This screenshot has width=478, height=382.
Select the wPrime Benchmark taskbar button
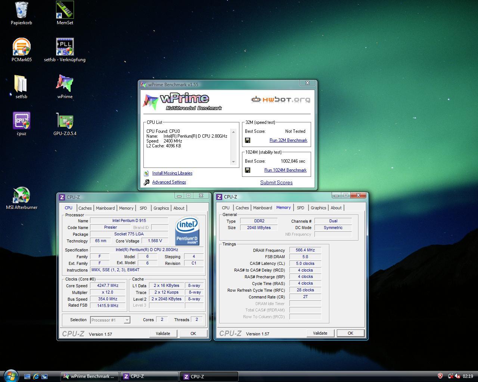(90, 376)
